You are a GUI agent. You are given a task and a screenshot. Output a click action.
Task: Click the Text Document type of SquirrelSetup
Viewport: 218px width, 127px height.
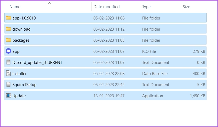pos(155,85)
